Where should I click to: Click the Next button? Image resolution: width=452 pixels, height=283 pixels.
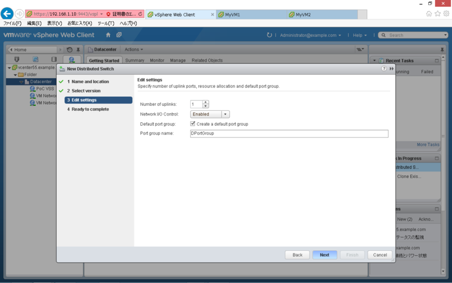coord(324,255)
